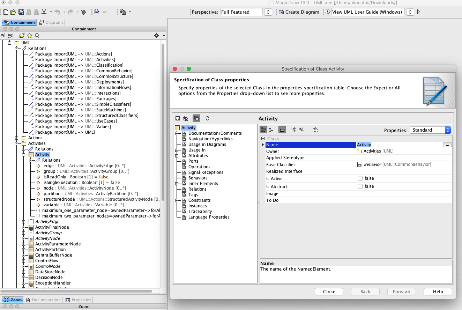Click the refresh icon in specification dialog
462x310 pixels.
[207, 118]
